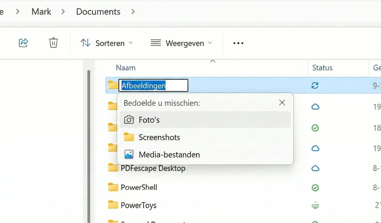Close the 'Bedoelde u misschien' popup
The width and height of the screenshot is (381, 223).
(282, 102)
